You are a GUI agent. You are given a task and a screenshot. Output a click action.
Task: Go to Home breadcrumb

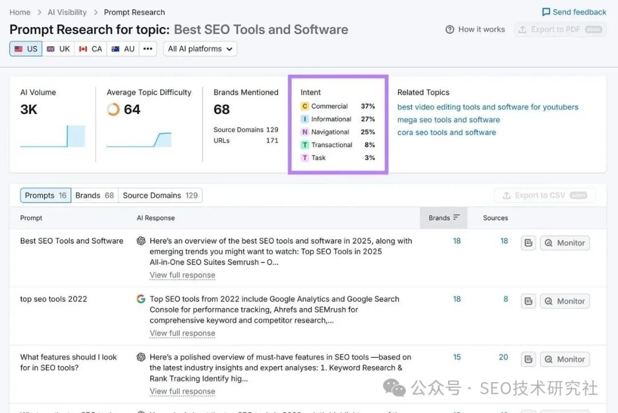tap(20, 12)
